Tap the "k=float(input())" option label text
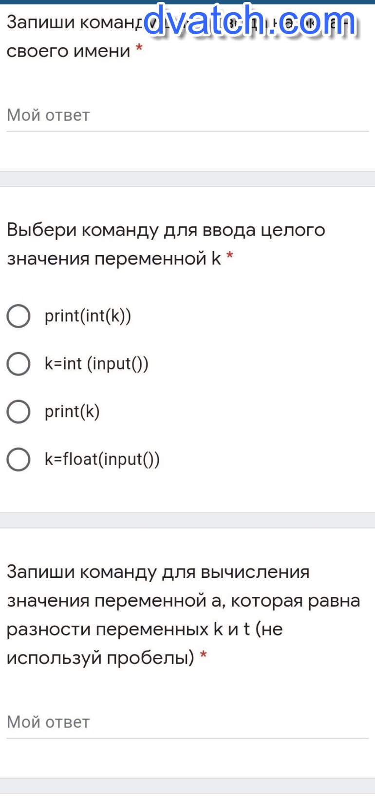The width and height of the screenshot is (375, 809). tap(102, 459)
